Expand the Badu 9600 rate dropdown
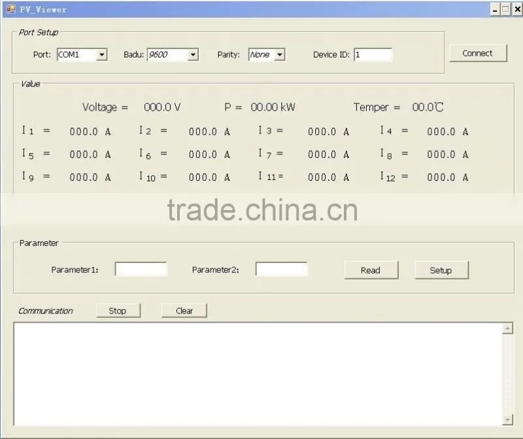The height and width of the screenshot is (439, 523). click(193, 55)
